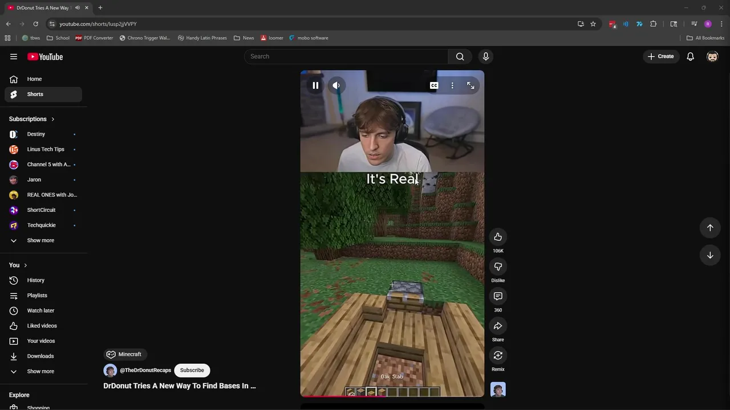Open the comments icon showing 360
The height and width of the screenshot is (410, 730).
point(498,296)
